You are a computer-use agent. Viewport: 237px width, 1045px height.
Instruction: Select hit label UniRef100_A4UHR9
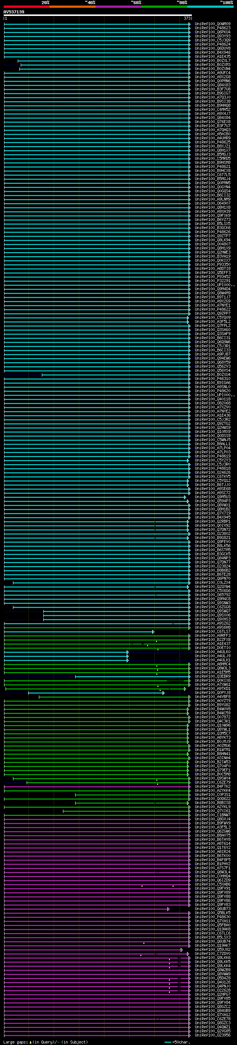213,138
